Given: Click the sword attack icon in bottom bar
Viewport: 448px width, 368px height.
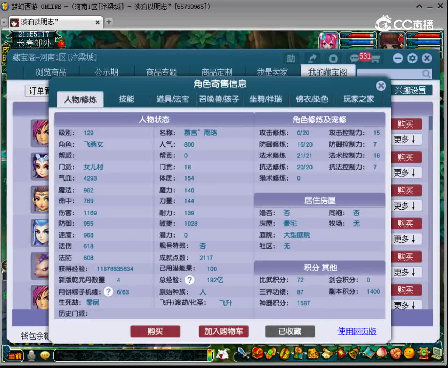Looking at the screenshot, I should pyautogui.click(x=243, y=353).
